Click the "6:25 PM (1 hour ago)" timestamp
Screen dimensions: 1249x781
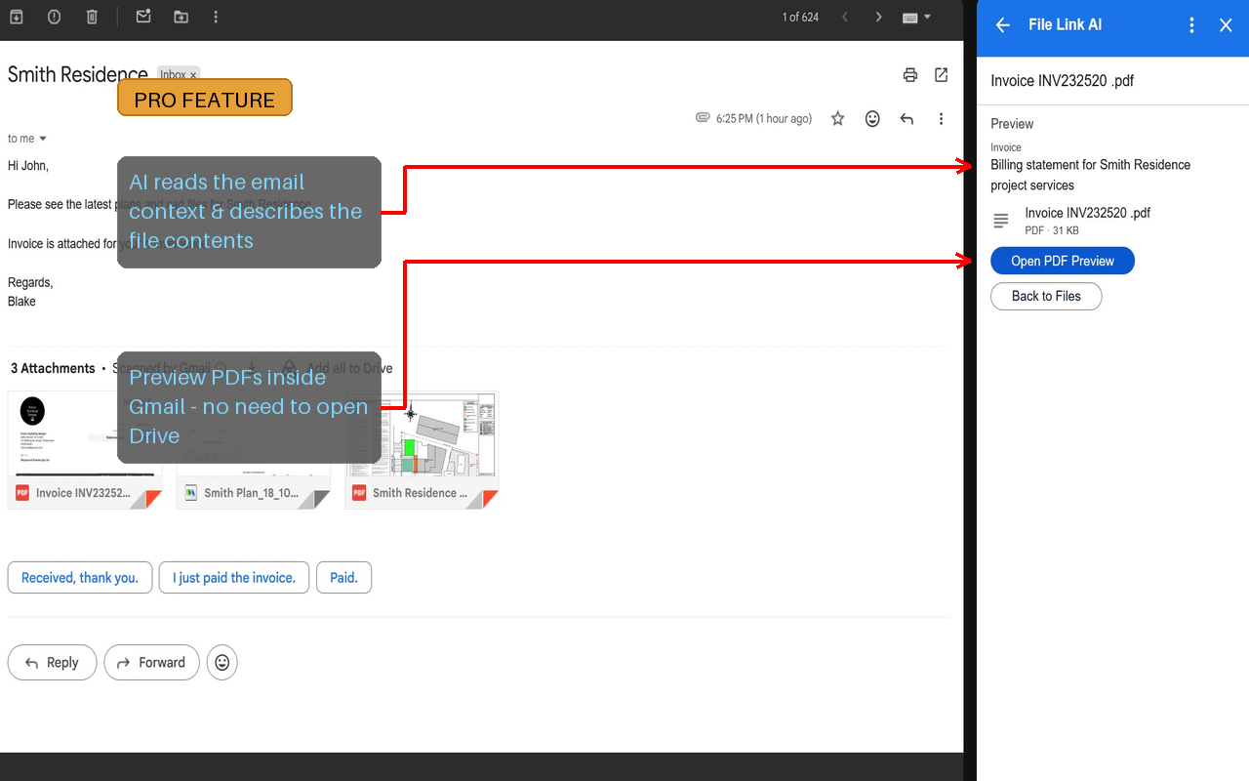pyautogui.click(x=764, y=119)
